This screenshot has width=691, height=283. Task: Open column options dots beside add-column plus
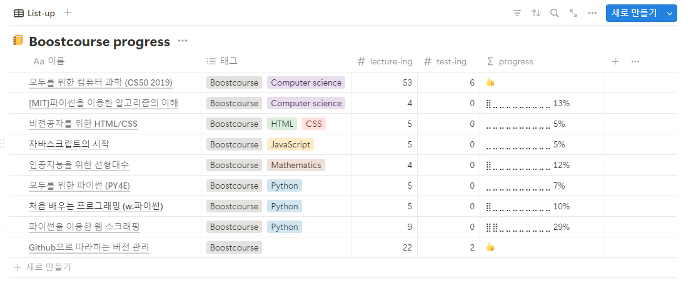point(635,62)
